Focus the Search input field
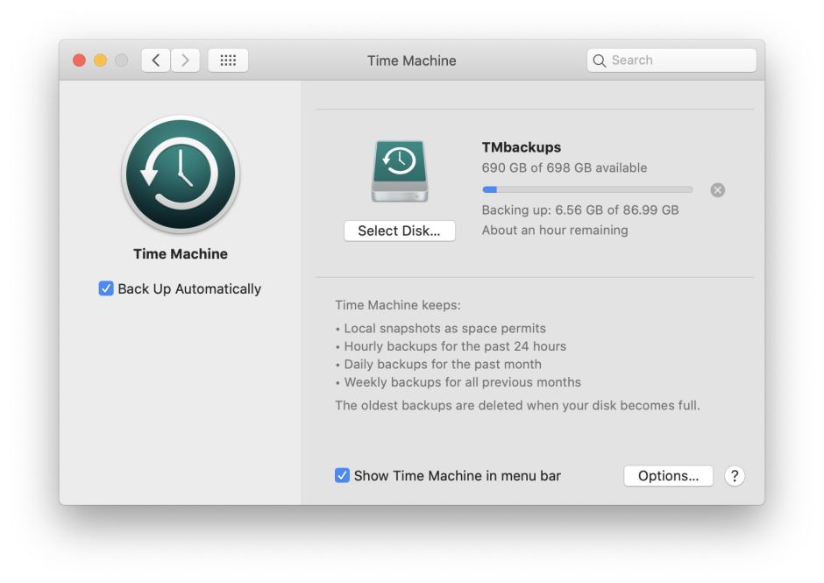 pyautogui.click(x=671, y=60)
